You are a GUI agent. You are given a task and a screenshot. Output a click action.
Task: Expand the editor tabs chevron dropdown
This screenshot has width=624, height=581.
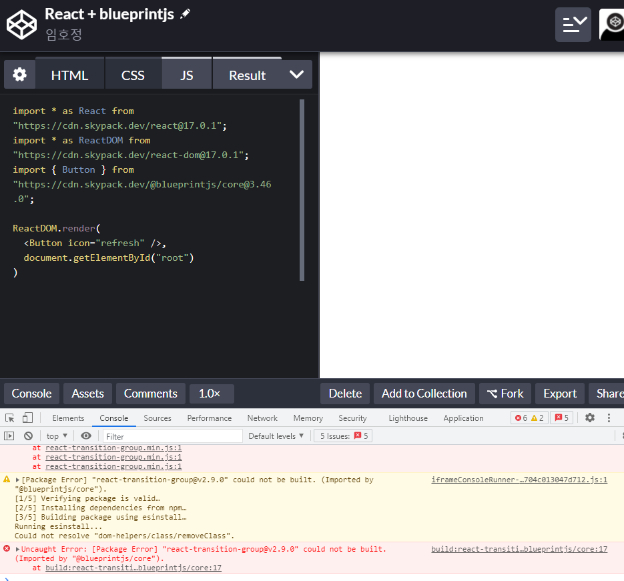coord(296,74)
